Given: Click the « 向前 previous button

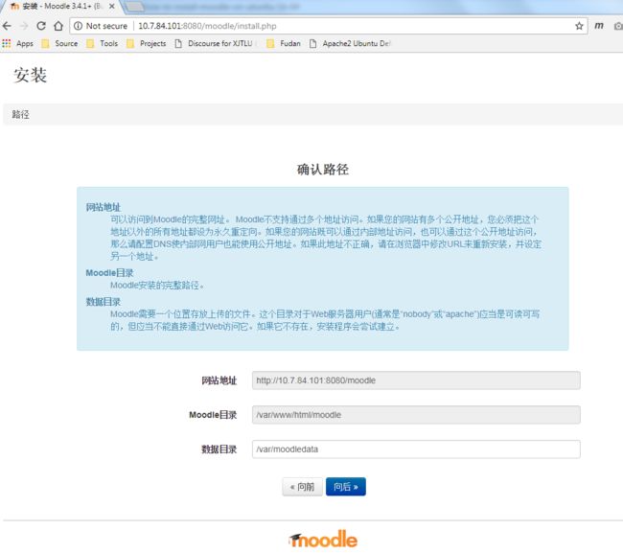Looking at the screenshot, I should point(302,487).
